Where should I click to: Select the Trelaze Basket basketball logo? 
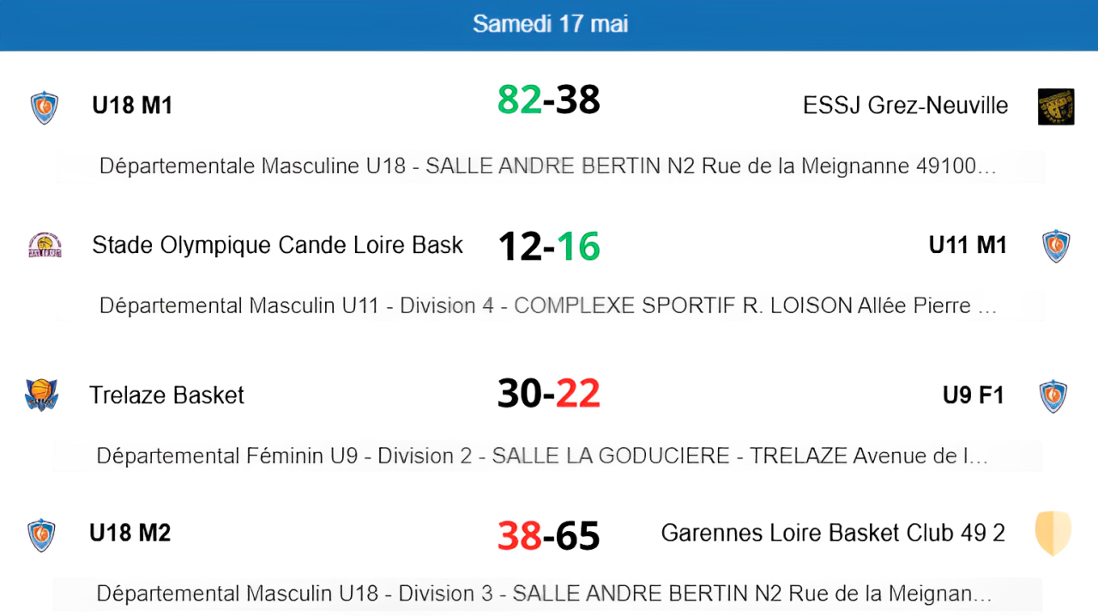pos(41,395)
